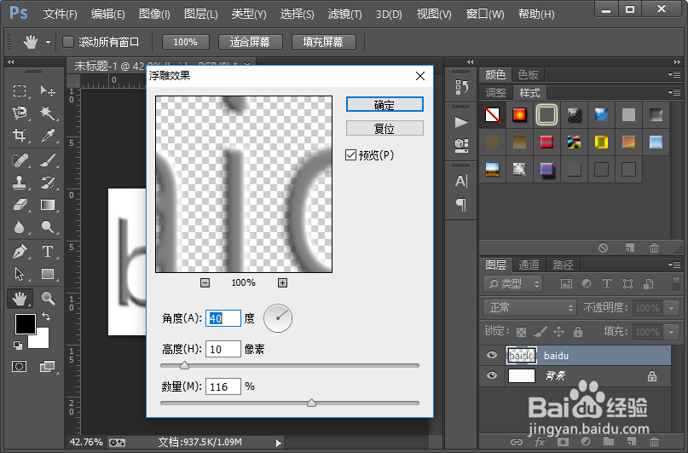The width and height of the screenshot is (688, 453).
Task: Open the Styles panel flyout menu
Action: coord(674,93)
